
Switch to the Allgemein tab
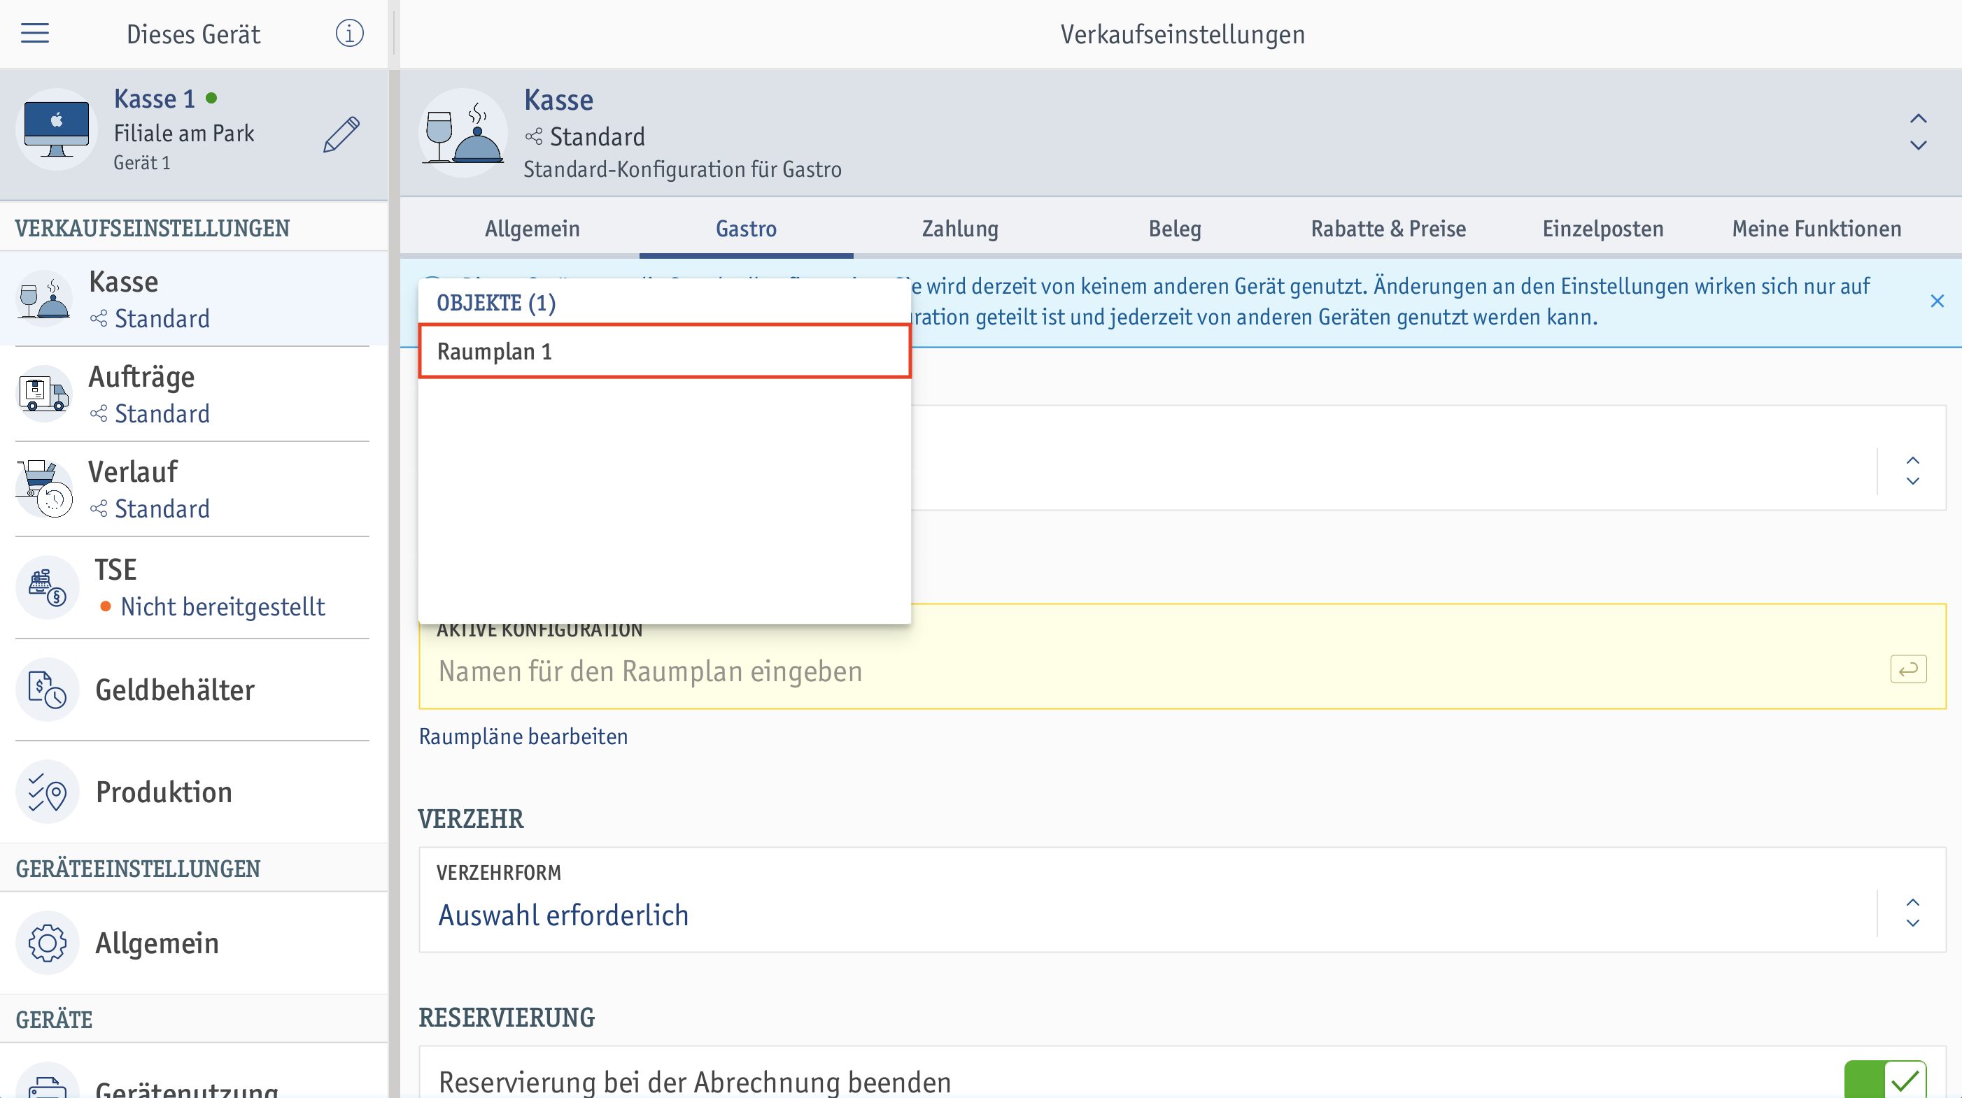[532, 229]
